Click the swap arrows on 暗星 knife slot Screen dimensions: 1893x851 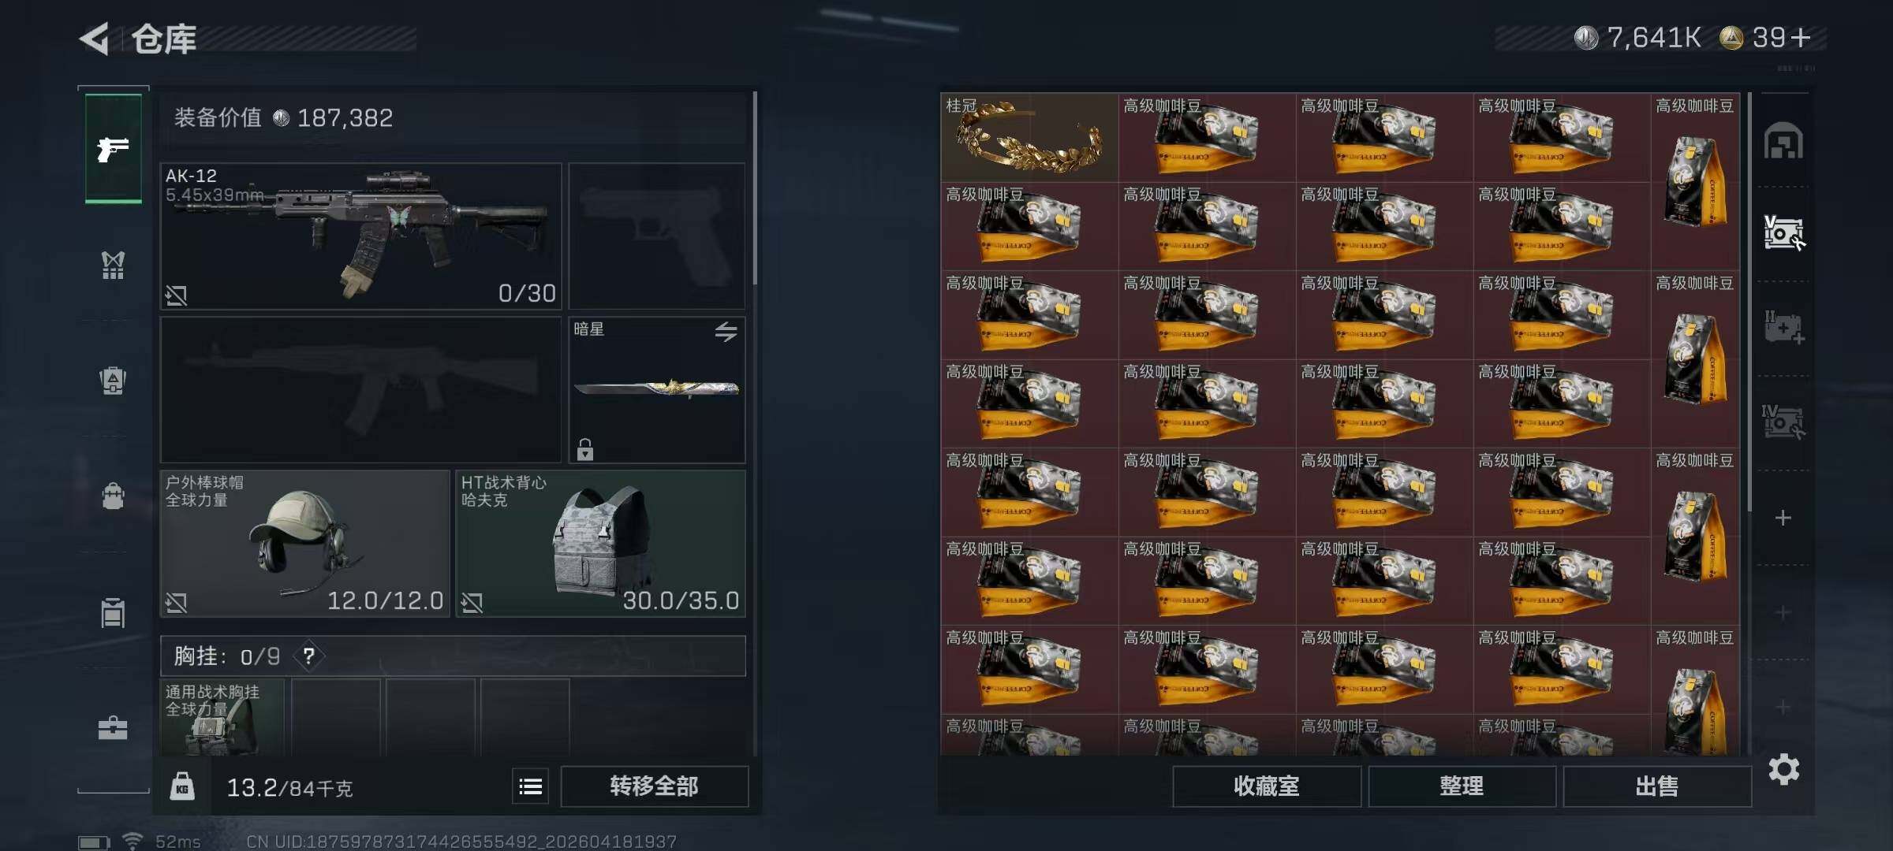pos(726,332)
